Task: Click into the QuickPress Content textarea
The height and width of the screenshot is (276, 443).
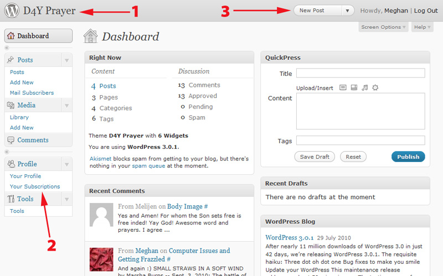Action: click(360, 111)
